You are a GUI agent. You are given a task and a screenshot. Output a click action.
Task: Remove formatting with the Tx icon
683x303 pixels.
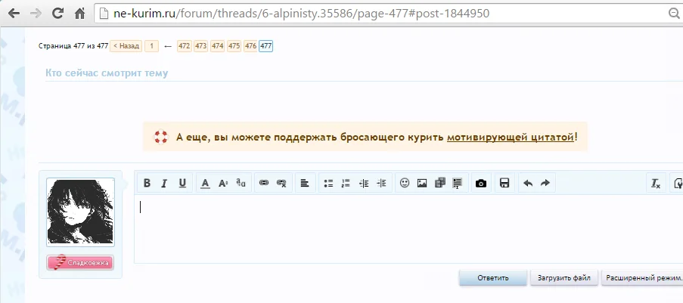[656, 184]
